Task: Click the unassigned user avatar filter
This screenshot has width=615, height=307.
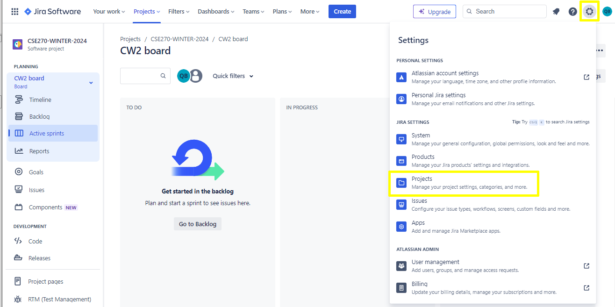Action: pyautogui.click(x=196, y=76)
